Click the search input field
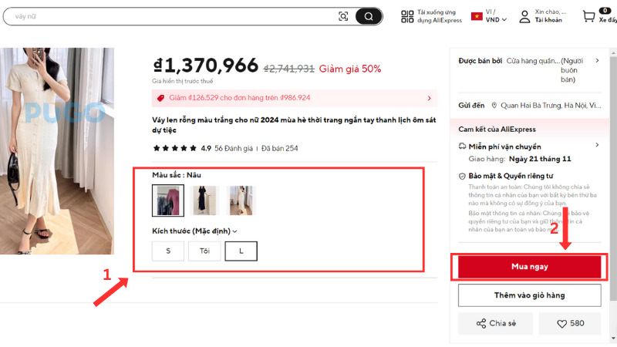The width and height of the screenshot is (617, 347). [170, 16]
